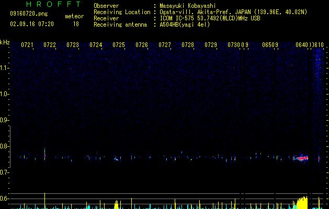Click the 0.6 kHz frequency label
329x209 pixels.
click(x=4, y=199)
